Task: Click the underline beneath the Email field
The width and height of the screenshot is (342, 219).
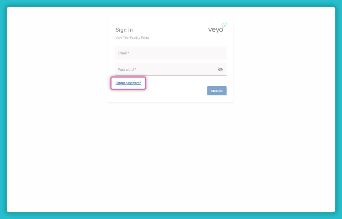Action: pyautogui.click(x=171, y=59)
